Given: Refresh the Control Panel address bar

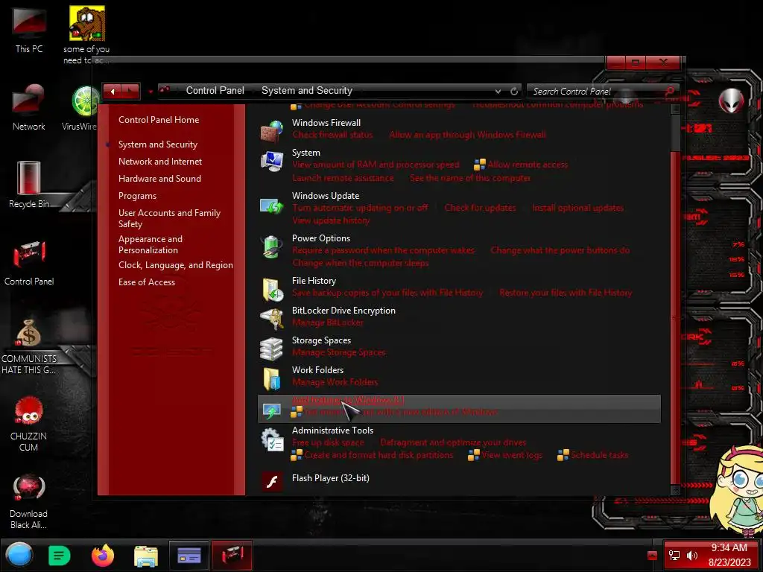Looking at the screenshot, I should click(x=514, y=91).
